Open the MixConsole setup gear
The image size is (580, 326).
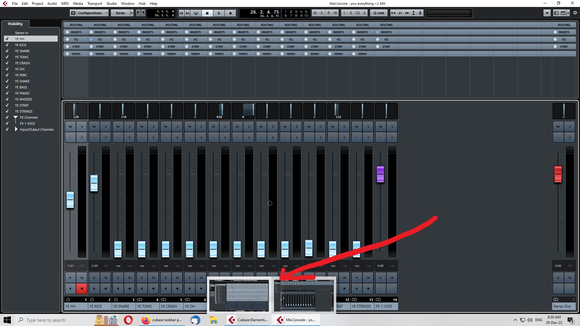click(575, 13)
